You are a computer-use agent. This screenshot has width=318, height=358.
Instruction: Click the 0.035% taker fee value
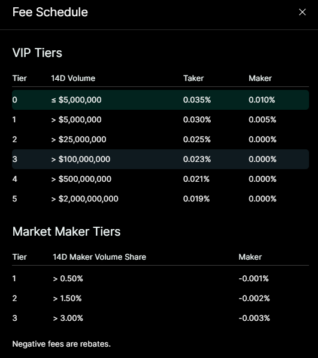197,100
